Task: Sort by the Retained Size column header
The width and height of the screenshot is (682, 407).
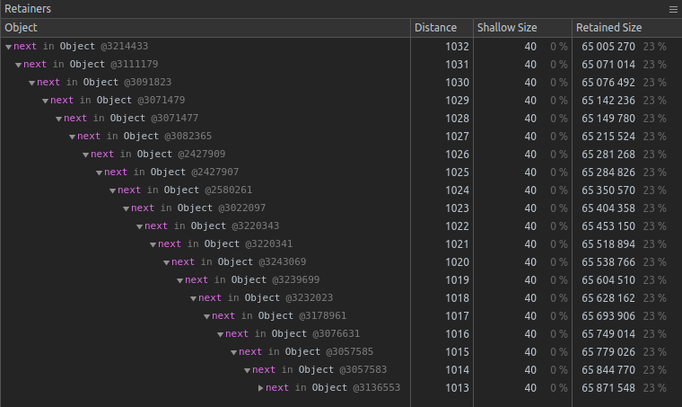Action: coord(626,28)
